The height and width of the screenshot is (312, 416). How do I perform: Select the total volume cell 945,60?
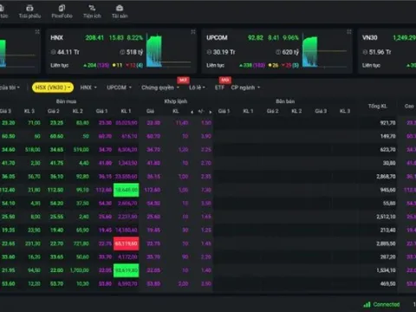click(387, 190)
